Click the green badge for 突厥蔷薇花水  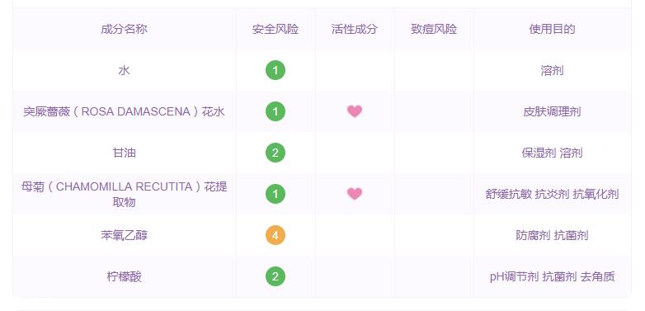[x=275, y=111]
